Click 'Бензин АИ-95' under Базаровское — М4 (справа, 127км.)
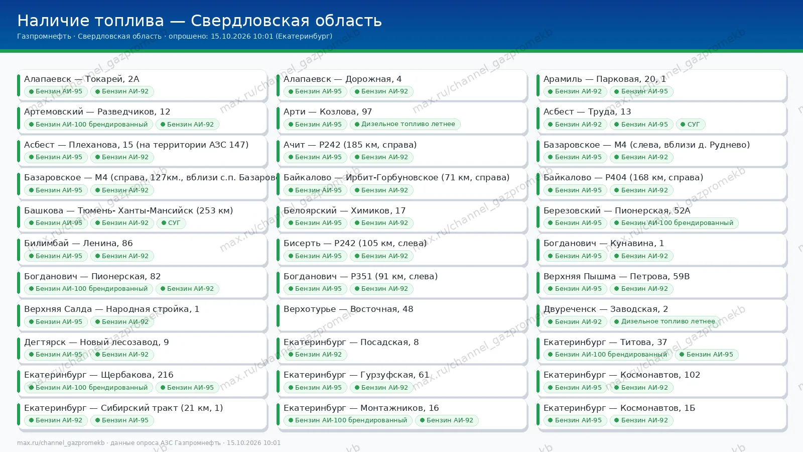Viewport: 803px width, 452px height. (56, 190)
